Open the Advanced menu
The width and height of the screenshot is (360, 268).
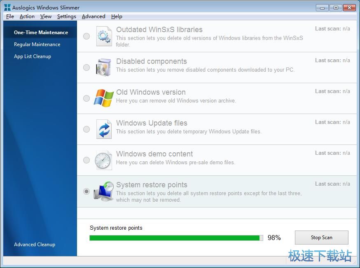(94, 16)
